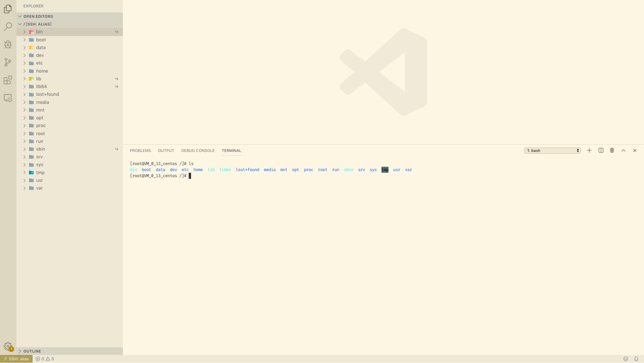
Task: Click the lib folder icon
Action: coord(32,79)
